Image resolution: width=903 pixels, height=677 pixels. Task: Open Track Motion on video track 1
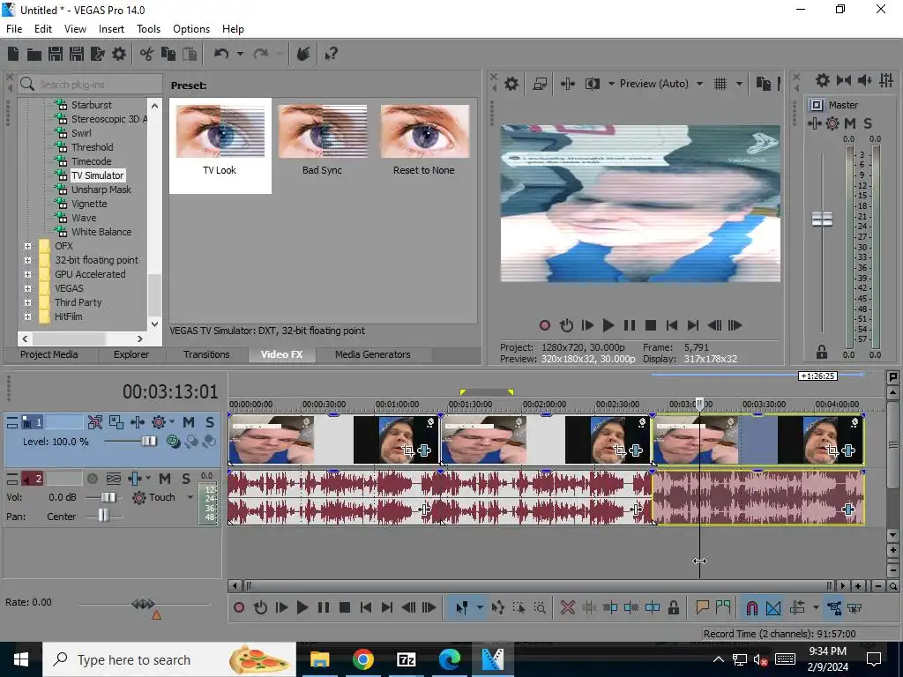click(x=116, y=422)
